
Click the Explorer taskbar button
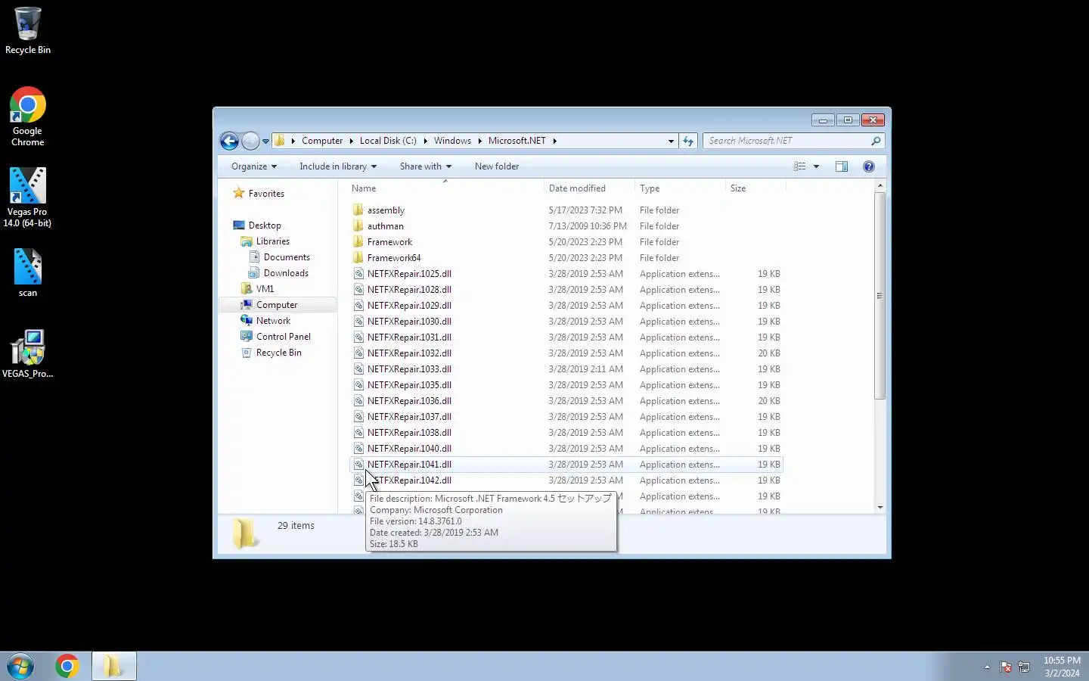[113, 666]
